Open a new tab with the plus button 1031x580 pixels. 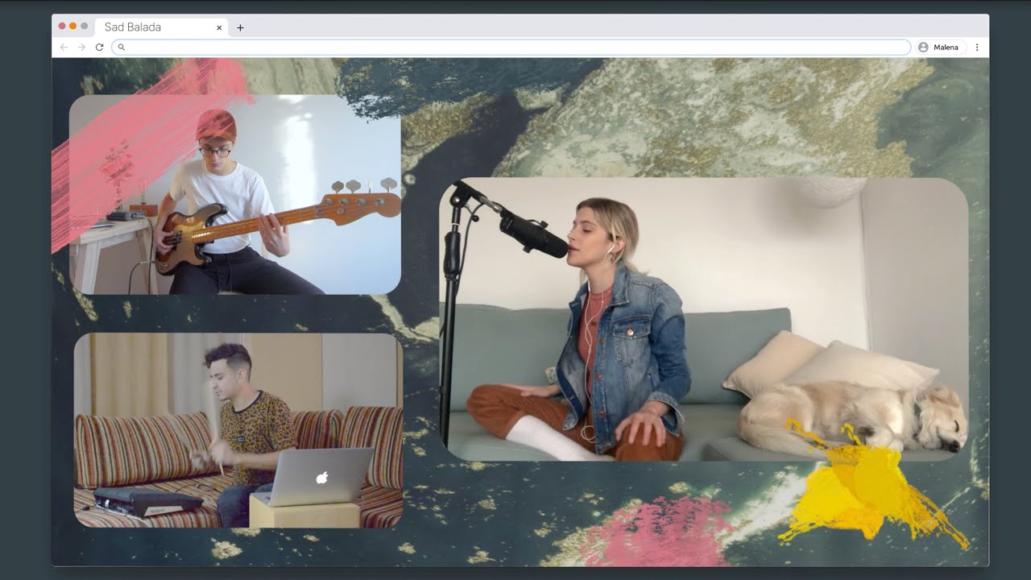pyautogui.click(x=240, y=27)
